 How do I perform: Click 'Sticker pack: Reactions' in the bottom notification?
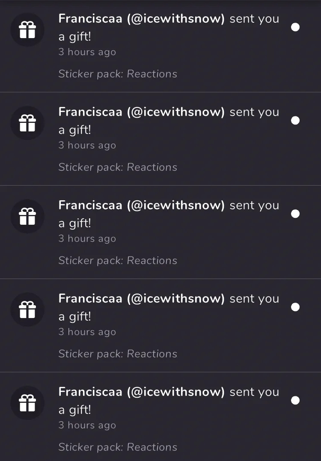point(118,447)
